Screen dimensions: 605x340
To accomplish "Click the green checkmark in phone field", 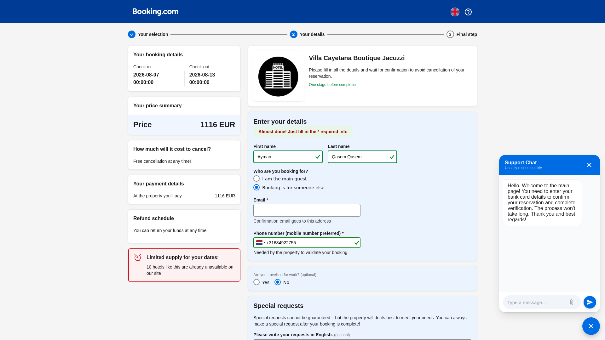I will pos(357,243).
